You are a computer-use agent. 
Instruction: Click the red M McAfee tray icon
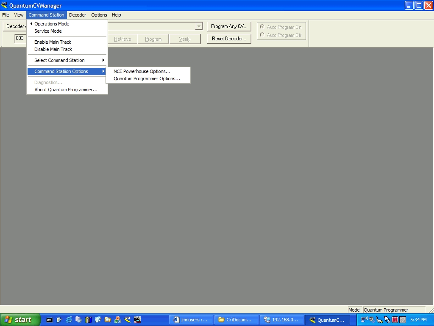point(395,320)
